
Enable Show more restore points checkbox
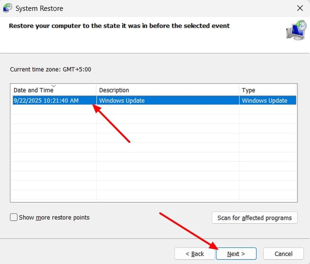pos(13,217)
